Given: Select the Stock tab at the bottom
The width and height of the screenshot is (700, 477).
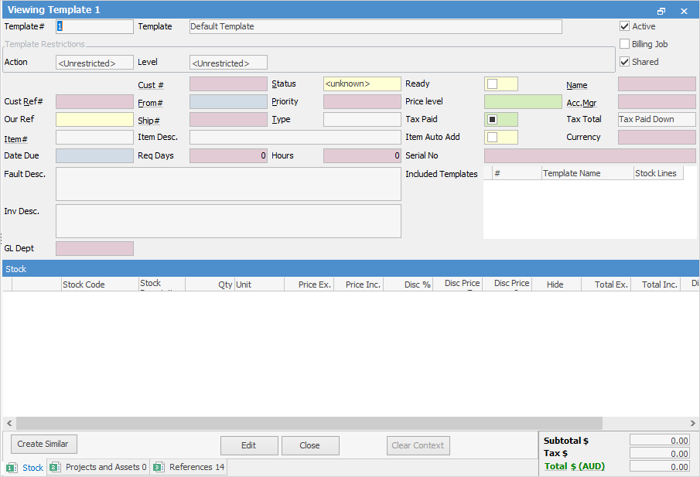Looking at the screenshot, I should (x=26, y=468).
